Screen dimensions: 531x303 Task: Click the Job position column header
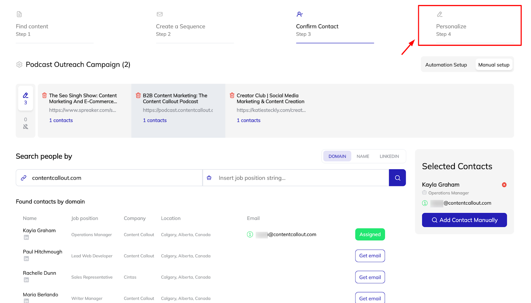(x=85, y=218)
